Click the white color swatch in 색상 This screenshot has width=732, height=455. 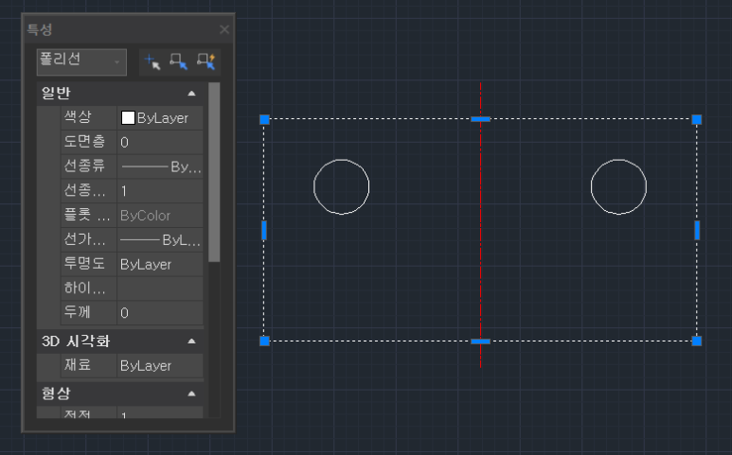[x=128, y=118]
